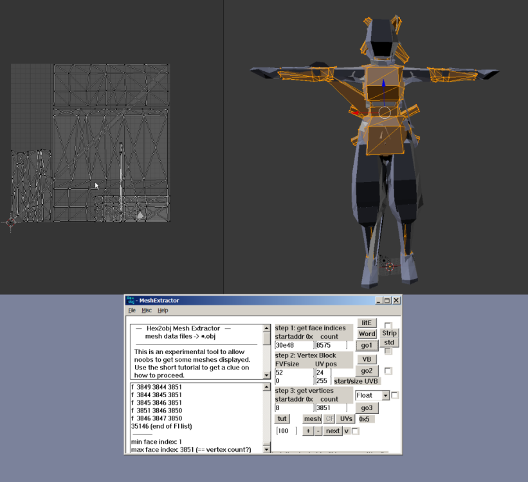Open the tutorial with the tut button

282,419
